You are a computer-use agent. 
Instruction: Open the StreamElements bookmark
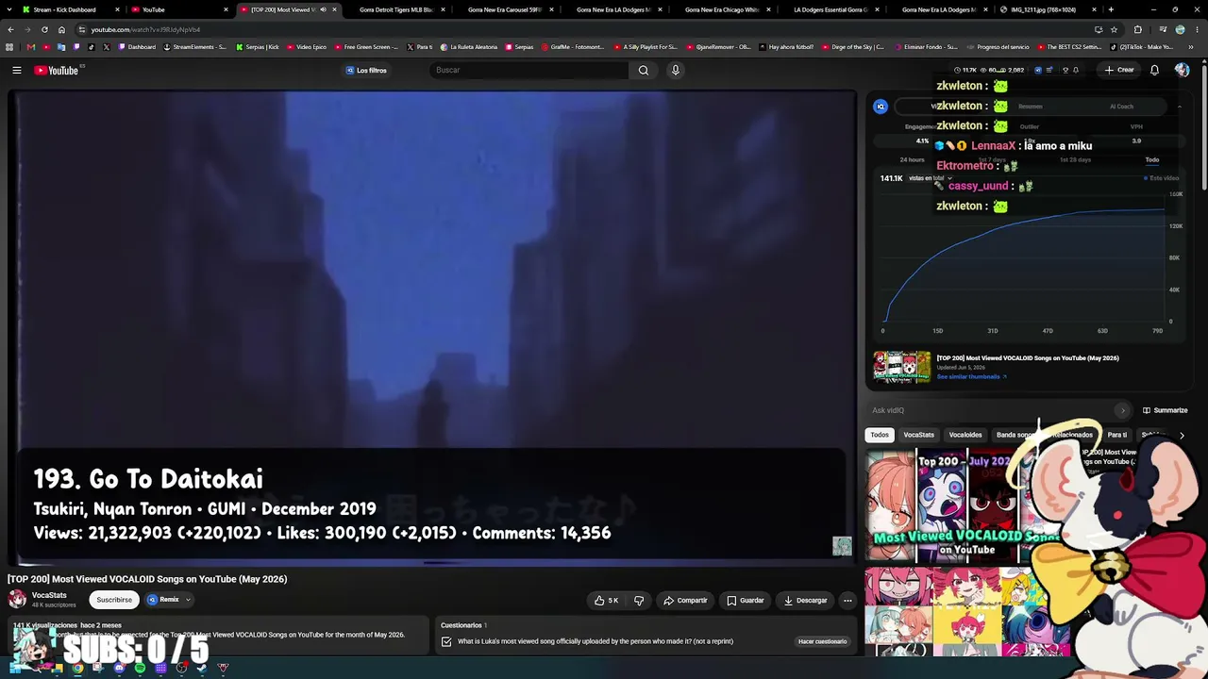(x=195, y=47)
